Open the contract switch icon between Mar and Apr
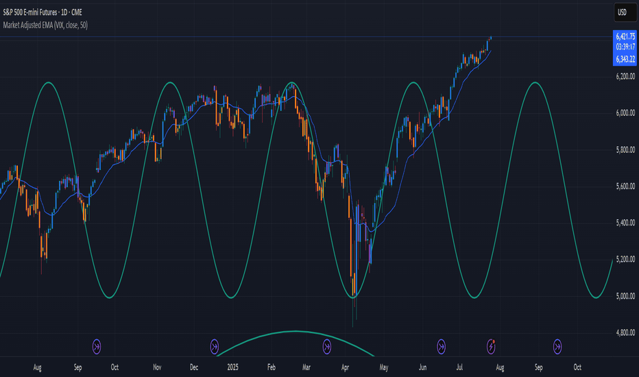Viewport: 639px width, 377px height. [327, 347]
